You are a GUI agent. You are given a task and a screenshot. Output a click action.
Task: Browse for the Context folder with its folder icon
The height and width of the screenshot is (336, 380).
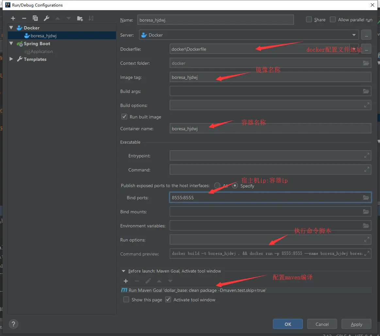(x=366, y=63)
